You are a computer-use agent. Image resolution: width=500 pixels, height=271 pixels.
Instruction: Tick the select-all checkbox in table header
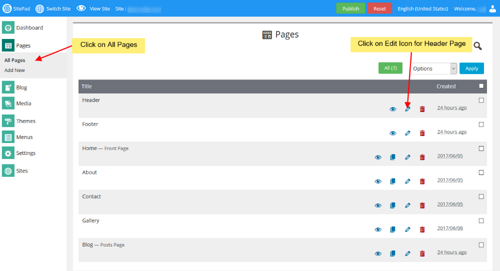[x=481, y=86]
